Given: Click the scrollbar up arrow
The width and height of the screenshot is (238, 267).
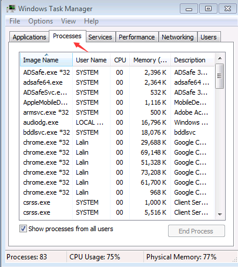Looking at the screenshot, I should (x=220, y=58).
